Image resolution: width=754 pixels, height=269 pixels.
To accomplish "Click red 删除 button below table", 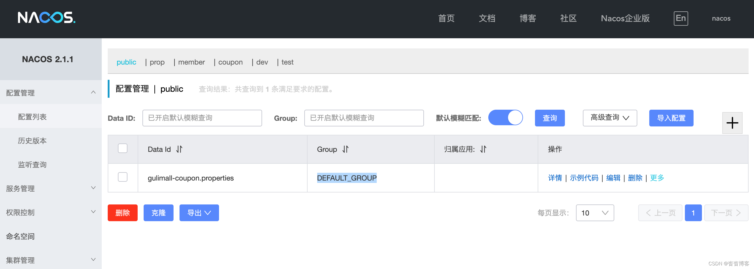I will coord(123,213).
